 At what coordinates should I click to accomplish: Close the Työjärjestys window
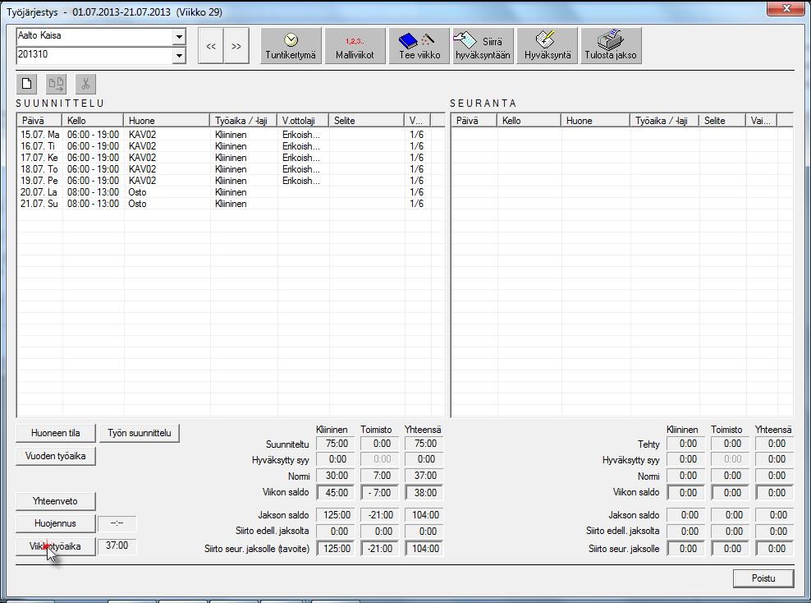(x=786, y=8)
